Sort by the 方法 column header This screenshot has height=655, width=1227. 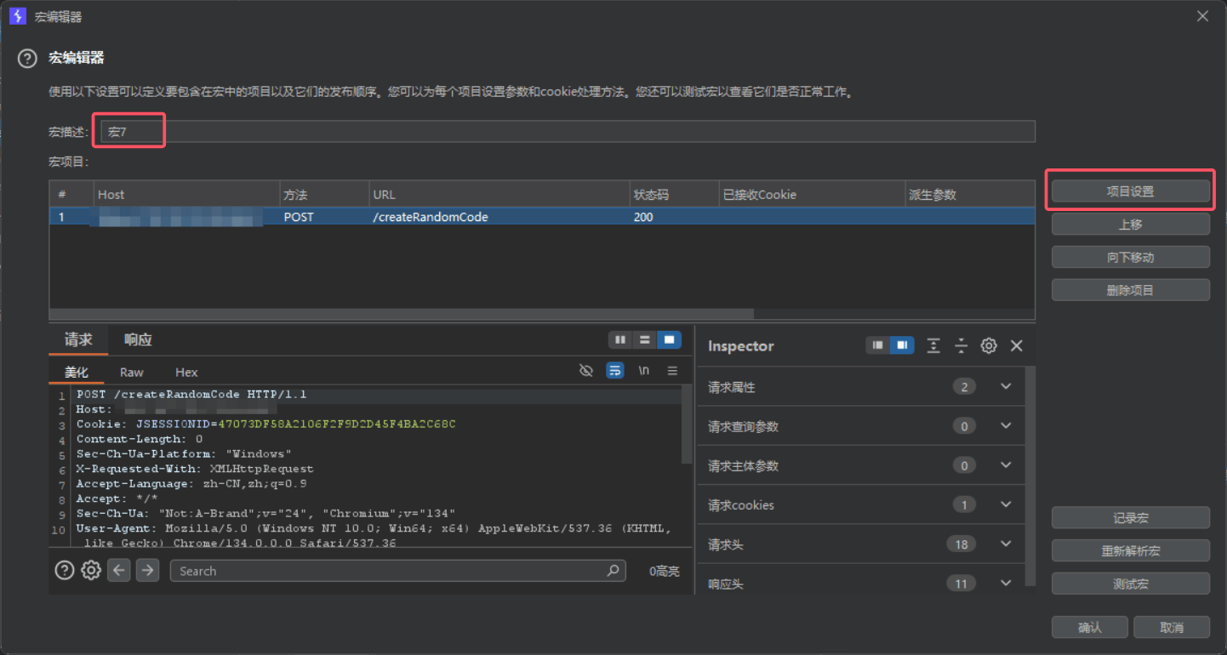[324, 194]
